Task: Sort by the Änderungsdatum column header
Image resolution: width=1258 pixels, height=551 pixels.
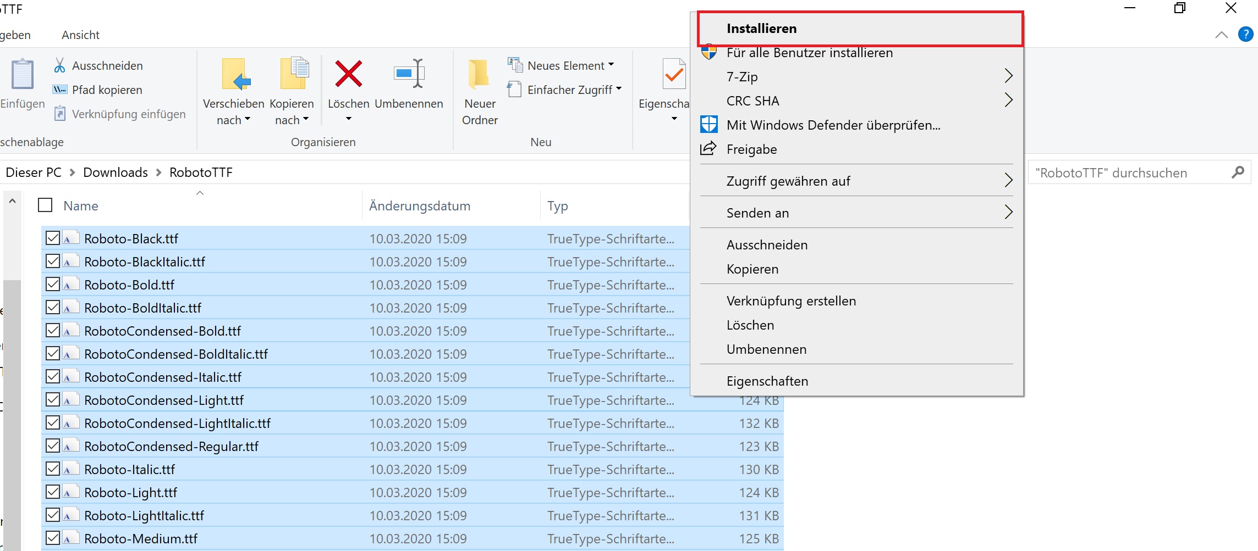Action: click(420, 205)
